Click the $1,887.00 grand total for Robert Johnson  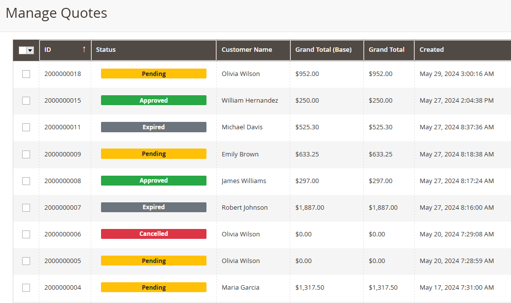click(x=383, y=207)
